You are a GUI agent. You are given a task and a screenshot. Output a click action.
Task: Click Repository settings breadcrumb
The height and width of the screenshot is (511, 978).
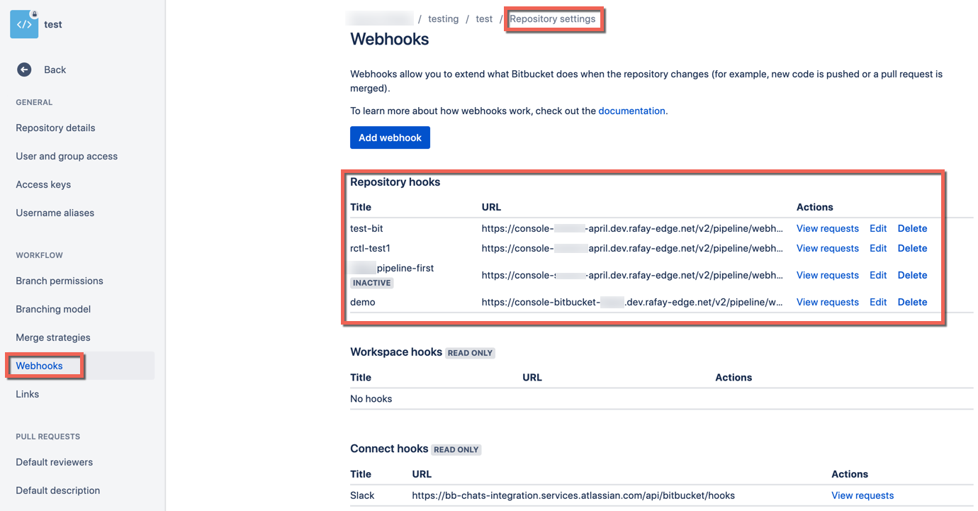pos(553,19)
